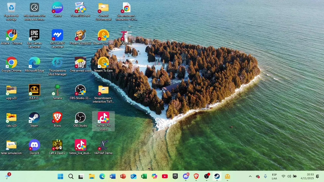Change ESP LAA input language
This screenshot has width=324, height=182.
pyautogui.click(x=274, y=176)
